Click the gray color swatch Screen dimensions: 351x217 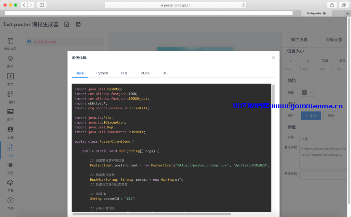coord(305,92)
